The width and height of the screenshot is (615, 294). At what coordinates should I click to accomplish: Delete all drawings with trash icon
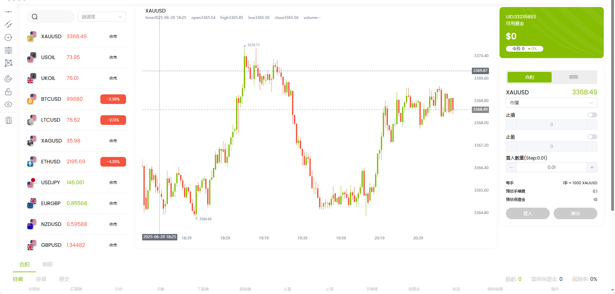point(8,120)
